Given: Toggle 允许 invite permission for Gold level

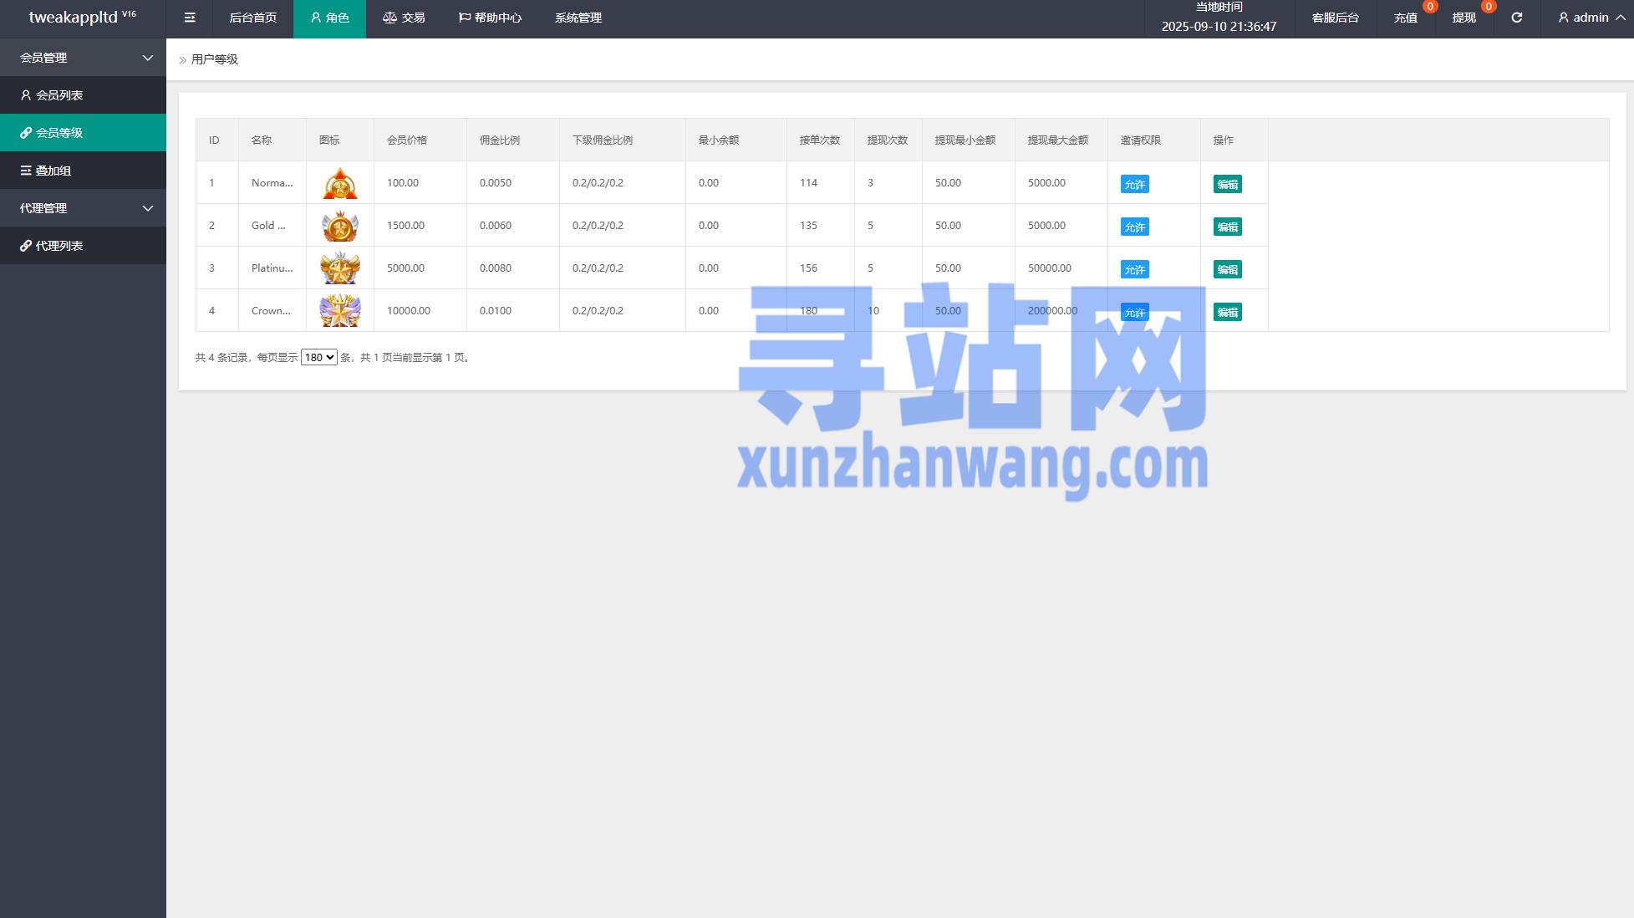Looking at the screenshot, I should pos(1134,227).
